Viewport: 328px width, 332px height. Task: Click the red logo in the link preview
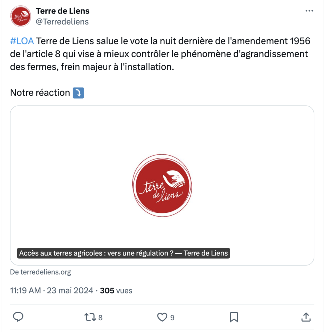click(x=162, y=185)
